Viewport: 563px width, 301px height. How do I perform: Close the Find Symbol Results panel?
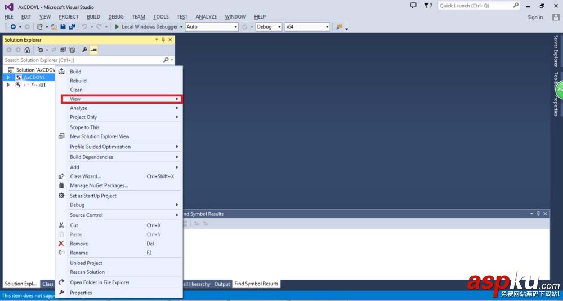tap(546, 214)
